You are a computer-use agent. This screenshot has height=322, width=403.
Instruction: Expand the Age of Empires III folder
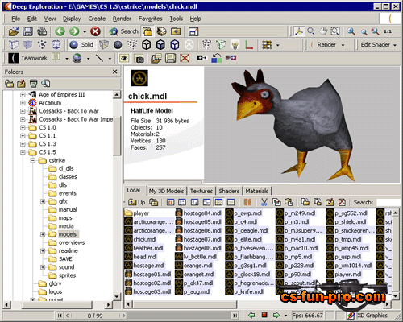23,94
